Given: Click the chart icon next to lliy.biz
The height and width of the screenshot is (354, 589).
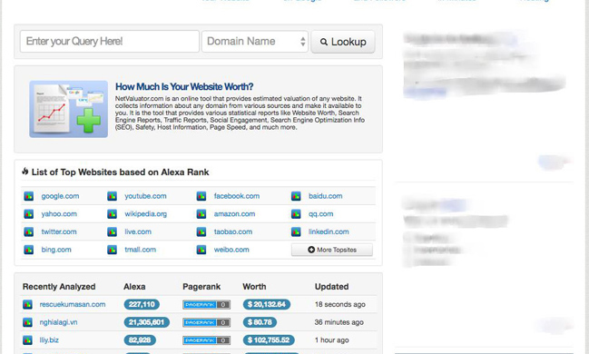Looking at the screenshot, I should click(x=27, y=340).
